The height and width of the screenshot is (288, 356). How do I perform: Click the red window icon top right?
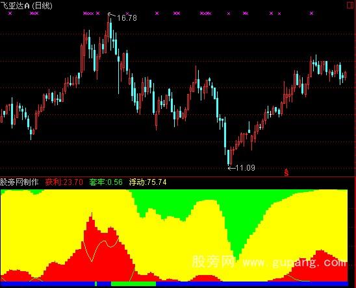350,5
